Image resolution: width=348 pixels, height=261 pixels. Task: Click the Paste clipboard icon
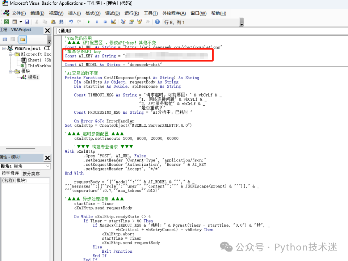click(53, 22)
